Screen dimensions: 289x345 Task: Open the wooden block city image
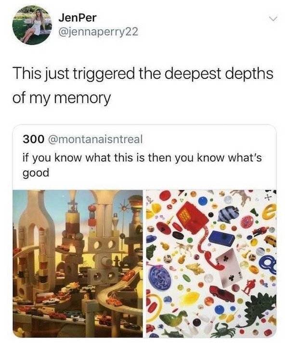(77, 262)
